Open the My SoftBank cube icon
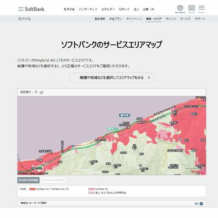 (180, 8)
